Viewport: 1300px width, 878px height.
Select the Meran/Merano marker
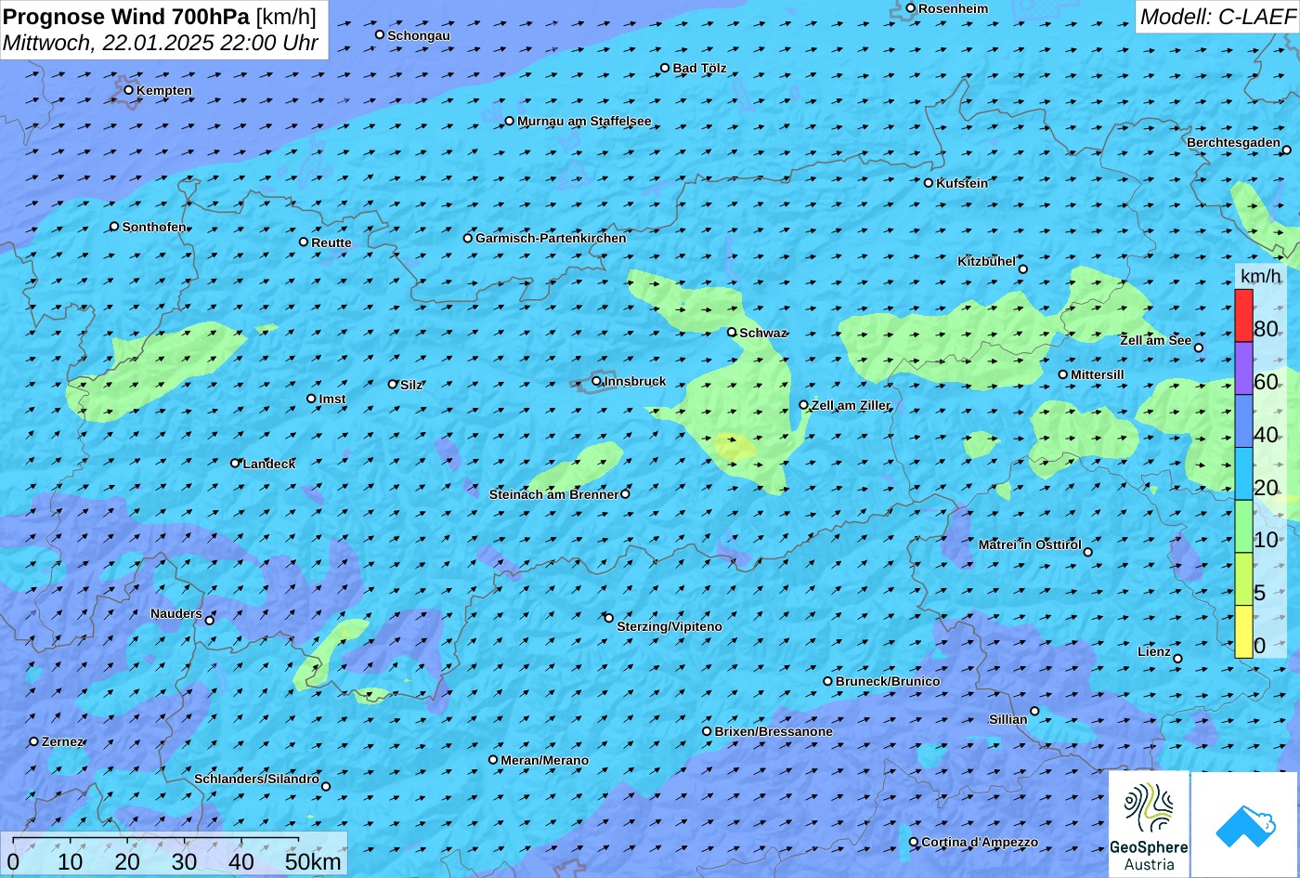pos(493,759)
